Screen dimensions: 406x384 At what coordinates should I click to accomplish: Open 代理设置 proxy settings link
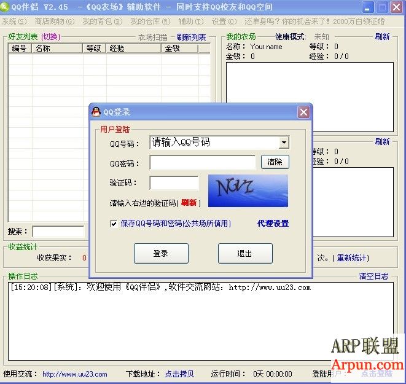pos(273,224)
